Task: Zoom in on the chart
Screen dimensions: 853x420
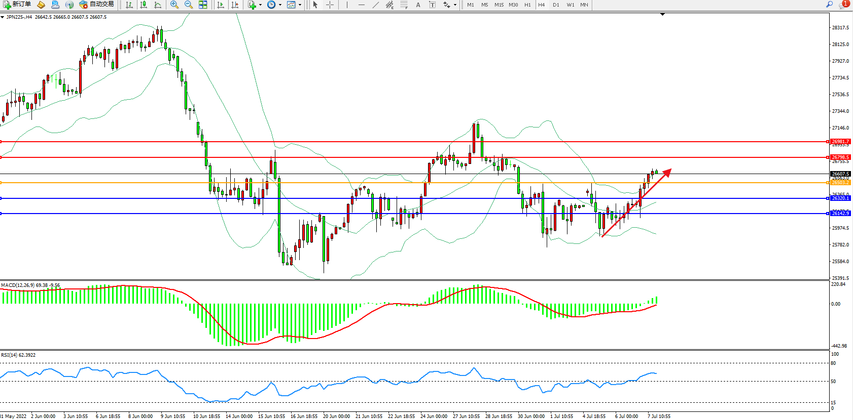Action: coord(174,5)
